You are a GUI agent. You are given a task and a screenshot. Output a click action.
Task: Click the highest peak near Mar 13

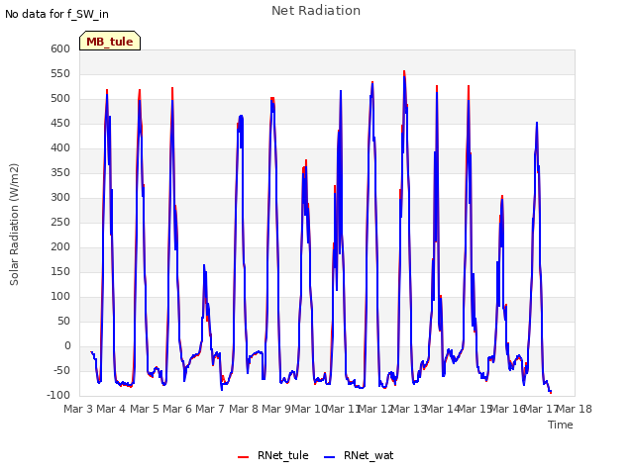(x=404, y=72)
